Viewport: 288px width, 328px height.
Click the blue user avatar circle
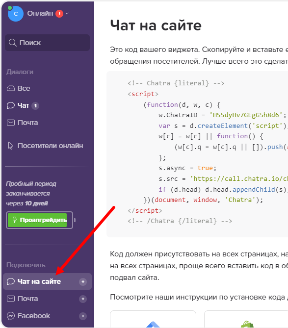coord(16,14)
